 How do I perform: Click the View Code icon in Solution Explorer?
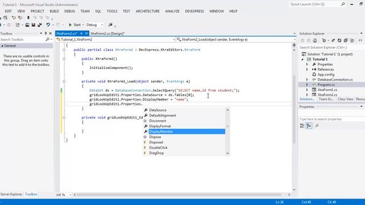pos(360,40)
